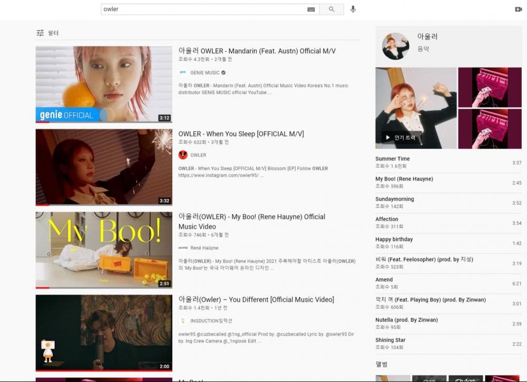Click the 2:00 duration badge

click(164, 367)
